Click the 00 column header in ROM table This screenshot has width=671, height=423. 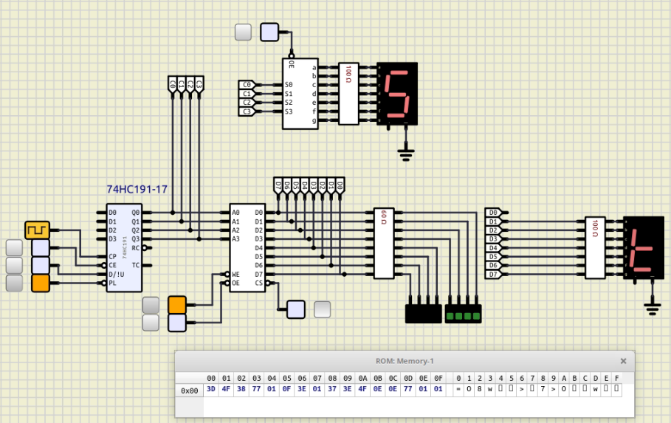point(211,379)
